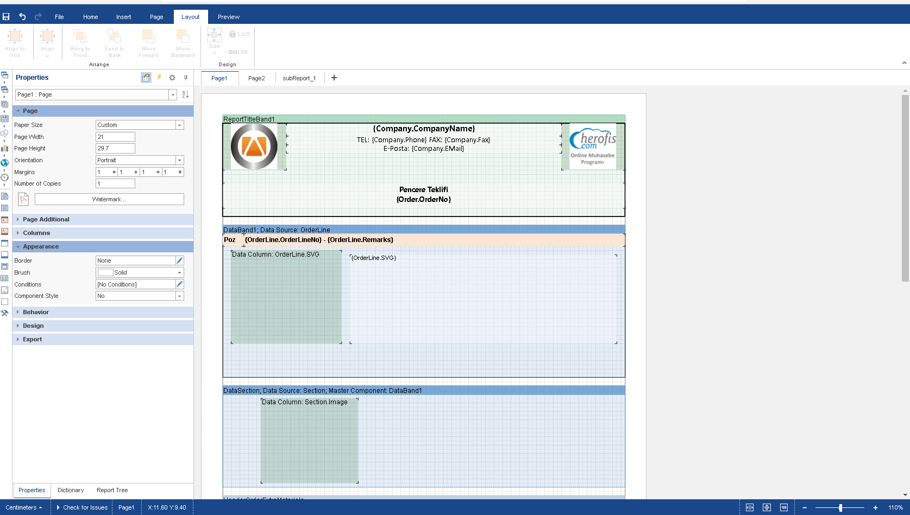Image resolution: width=910 pixels, height=515 pixels.
Task: Collapse the Appearance section
Action: pyautogui.click(x=103, y=246)
